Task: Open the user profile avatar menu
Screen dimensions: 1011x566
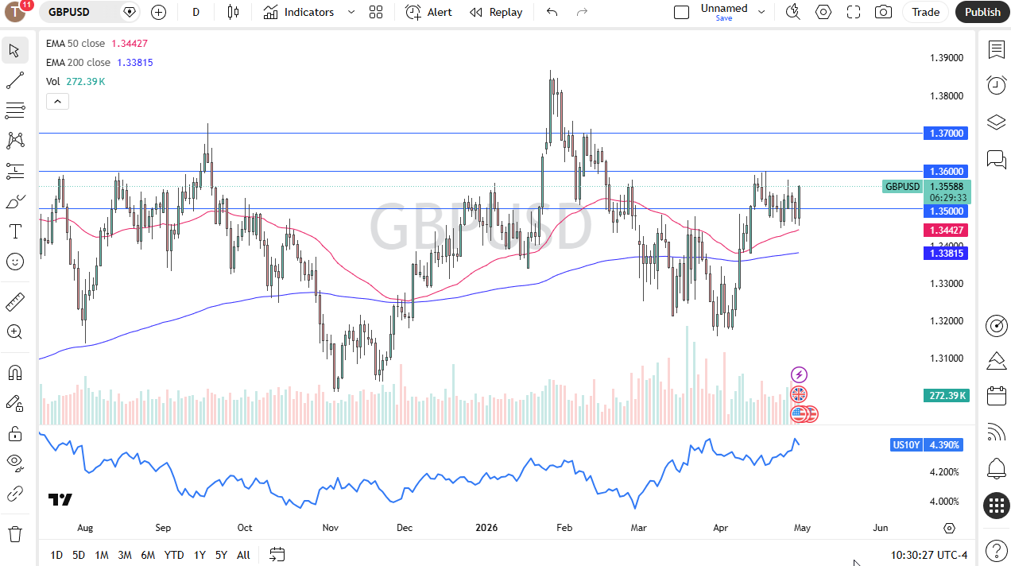Action: [15, 12]
